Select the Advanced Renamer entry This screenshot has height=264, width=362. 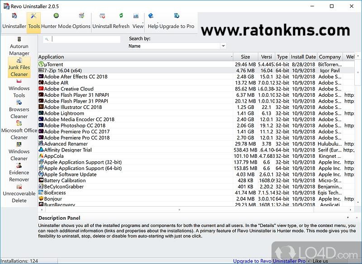tap(196, 144)
